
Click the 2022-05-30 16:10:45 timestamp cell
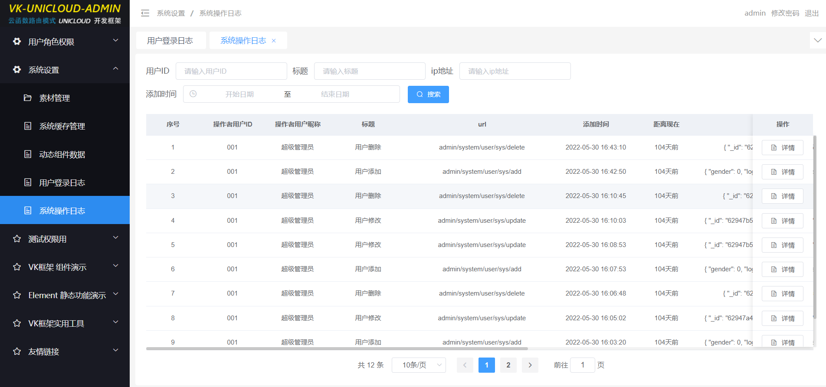596,196
